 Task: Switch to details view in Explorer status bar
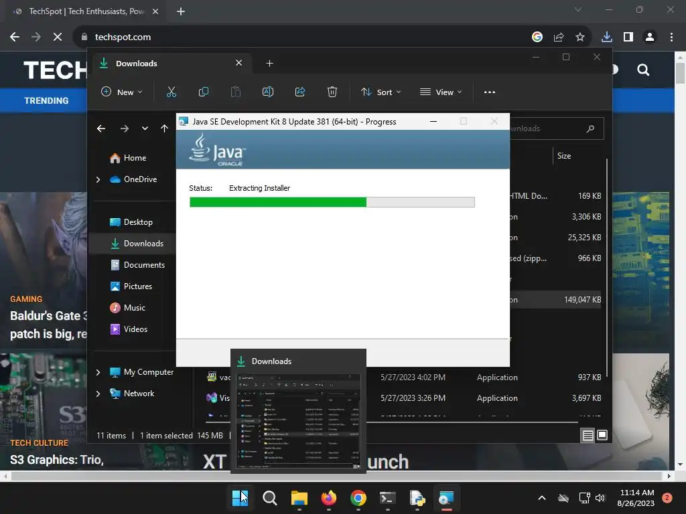588,435
